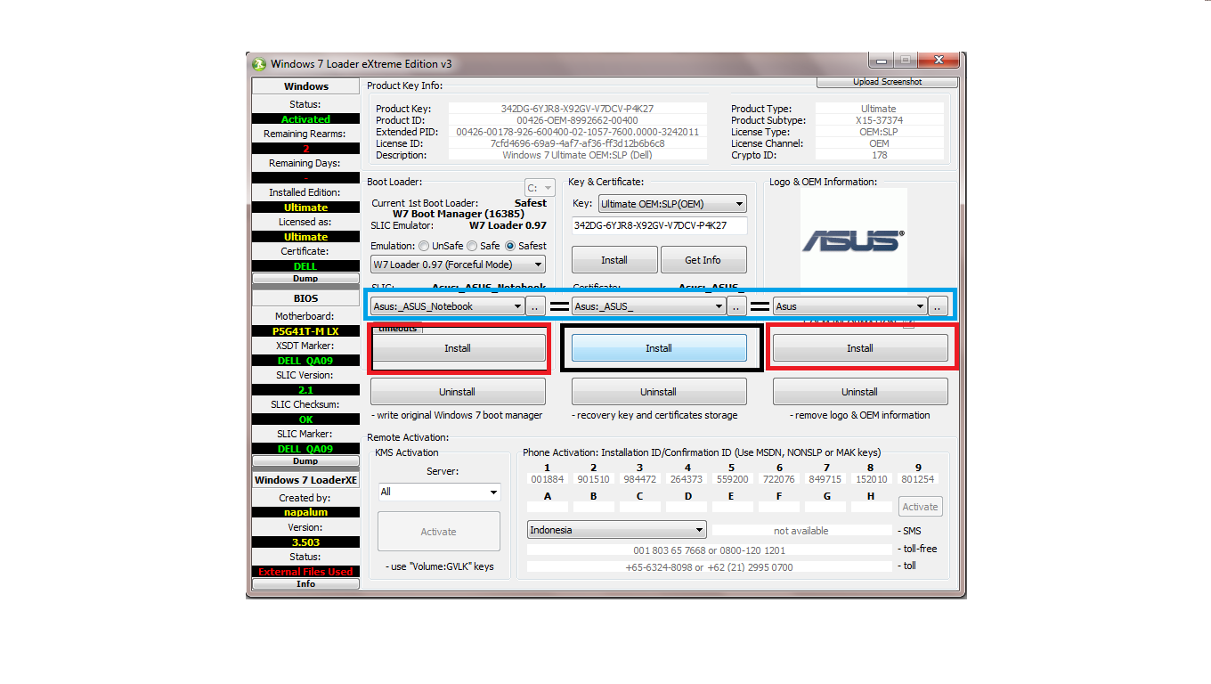Open the C: drive dropdown
Viewport: 1211px width, 684px height.
coord(540,188)
